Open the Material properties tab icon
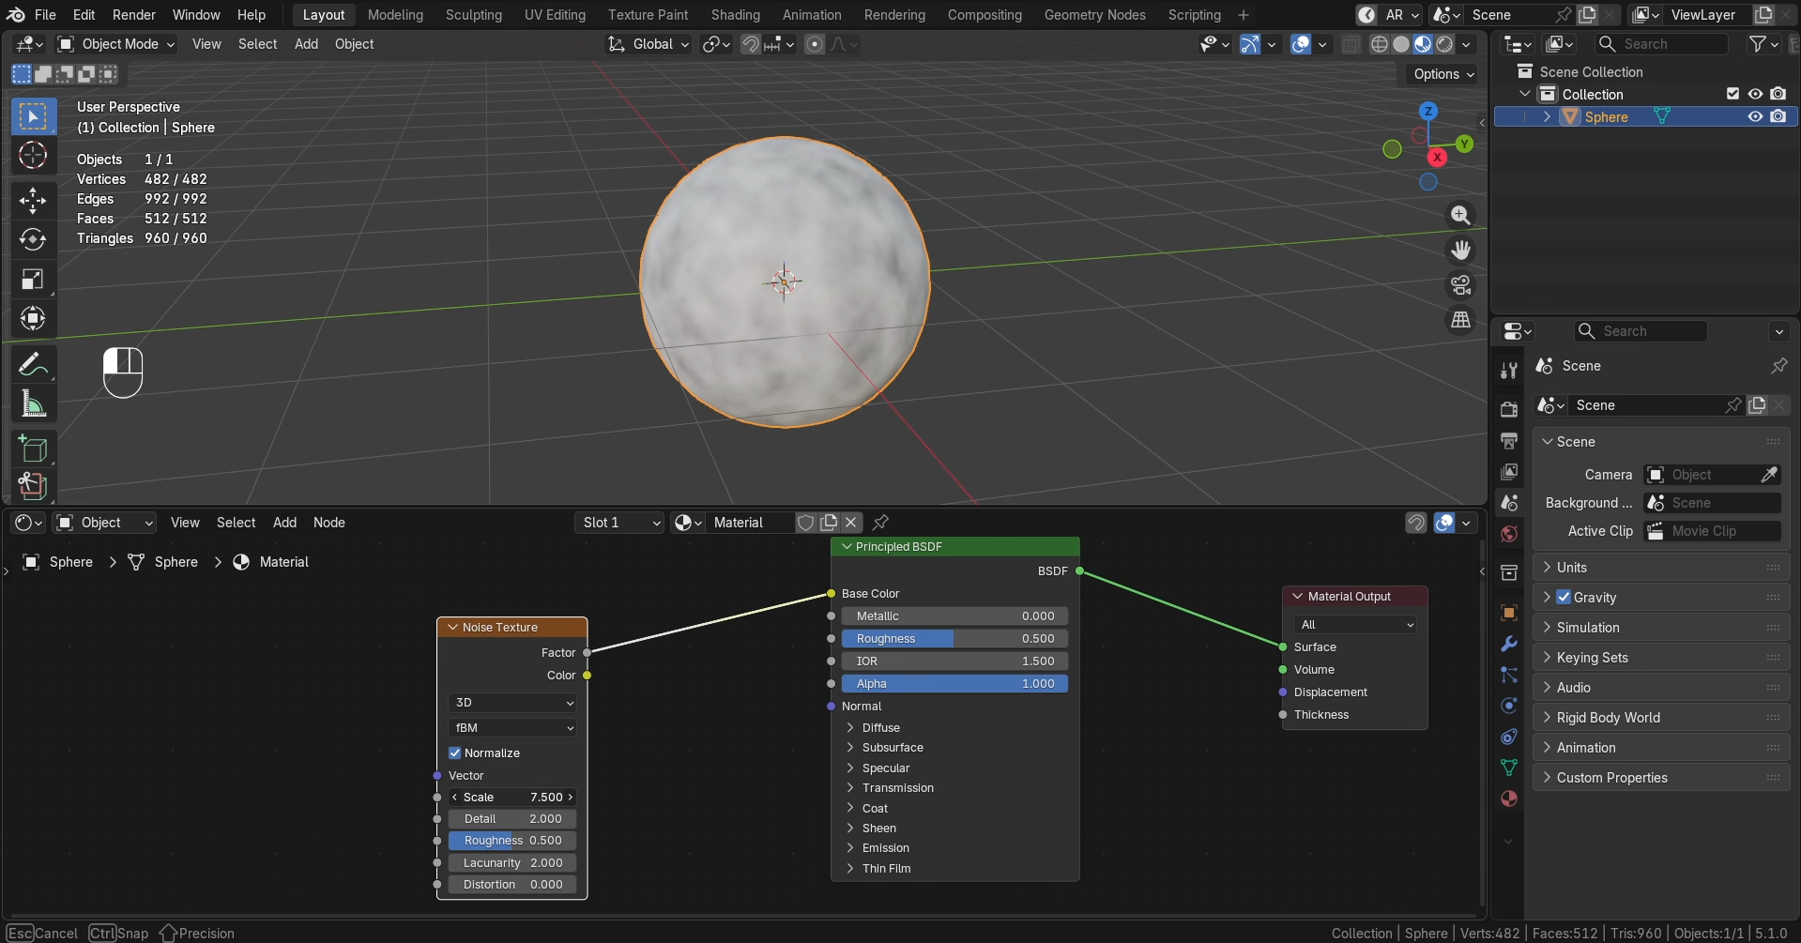The width and height of the screenshot is (1801, 943). pyautogui.click(x=1509, y=799)
